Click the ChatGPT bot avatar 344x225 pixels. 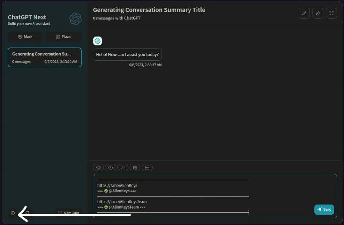(98, 41)
